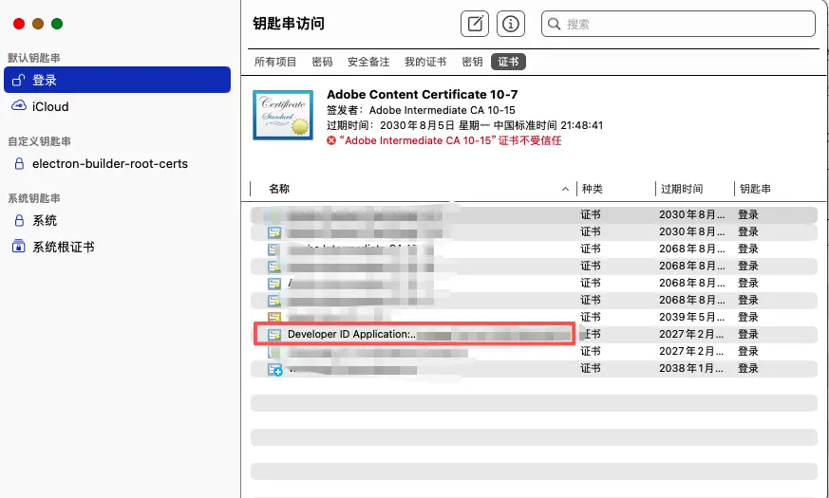Click the expiry date in Developer ID Application row
The height and width of the screenshot is (498, 829).
[x=691, y=334]
